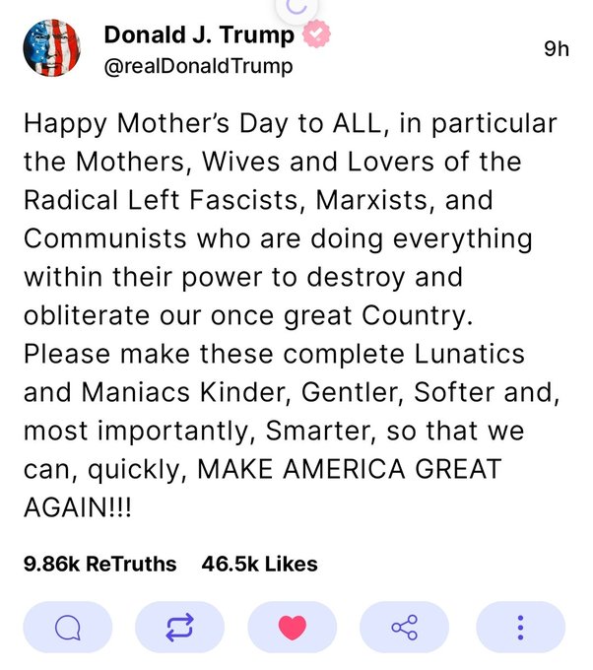View the 46.5k Likes list
Screen dimensions: 593x670
[x=259, y=565]
